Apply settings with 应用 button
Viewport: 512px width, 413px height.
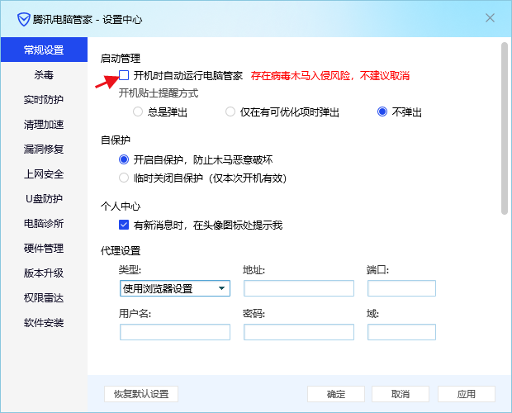click(467, 394)
